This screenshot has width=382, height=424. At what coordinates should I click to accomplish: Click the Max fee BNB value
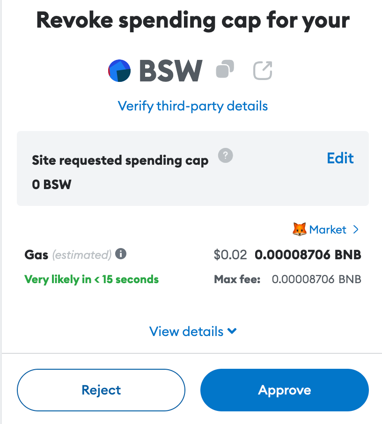pyautogui.click(x=316, y=280)
